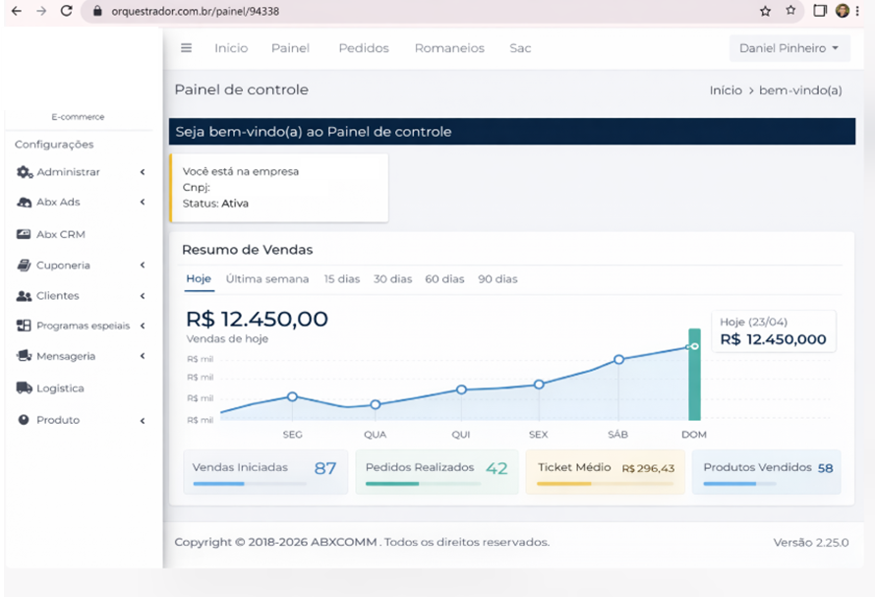Screen dimensions: 875x597
Task: Click the Início breadcrumb link
Action: click(726, 90)
